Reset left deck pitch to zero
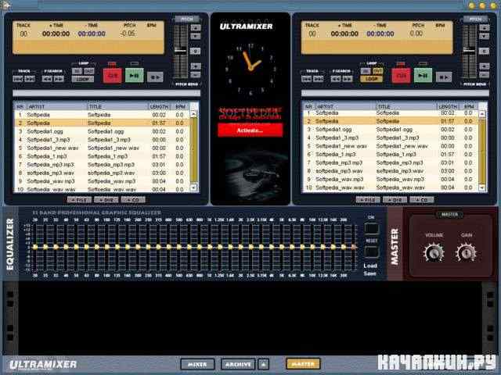 tap(196, 51)
